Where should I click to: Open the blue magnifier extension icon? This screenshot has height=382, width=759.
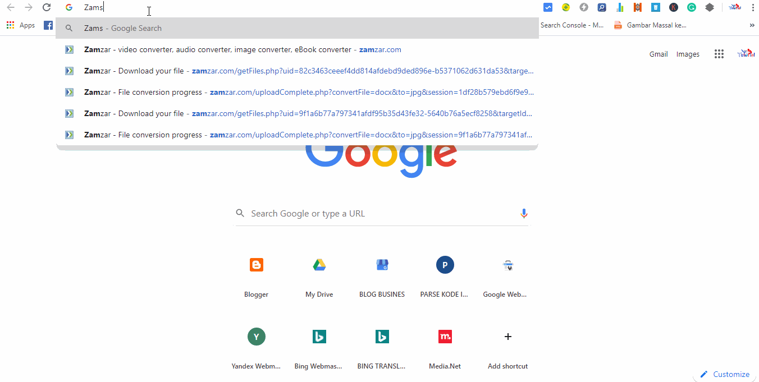click(x=602, y=7)
